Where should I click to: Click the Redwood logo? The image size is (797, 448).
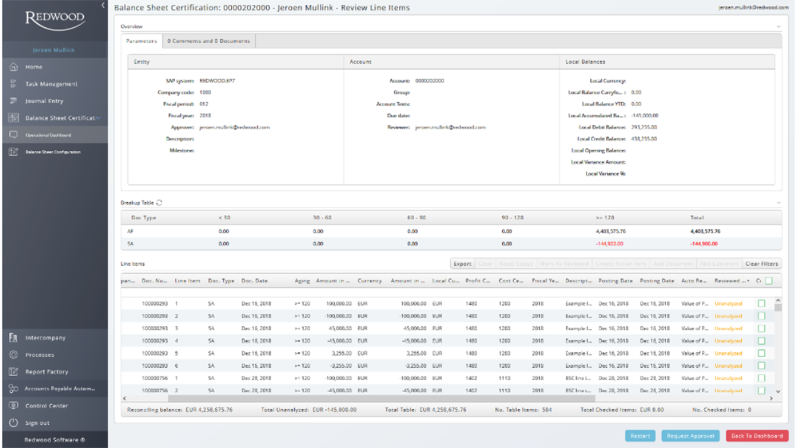click(55, 20)
